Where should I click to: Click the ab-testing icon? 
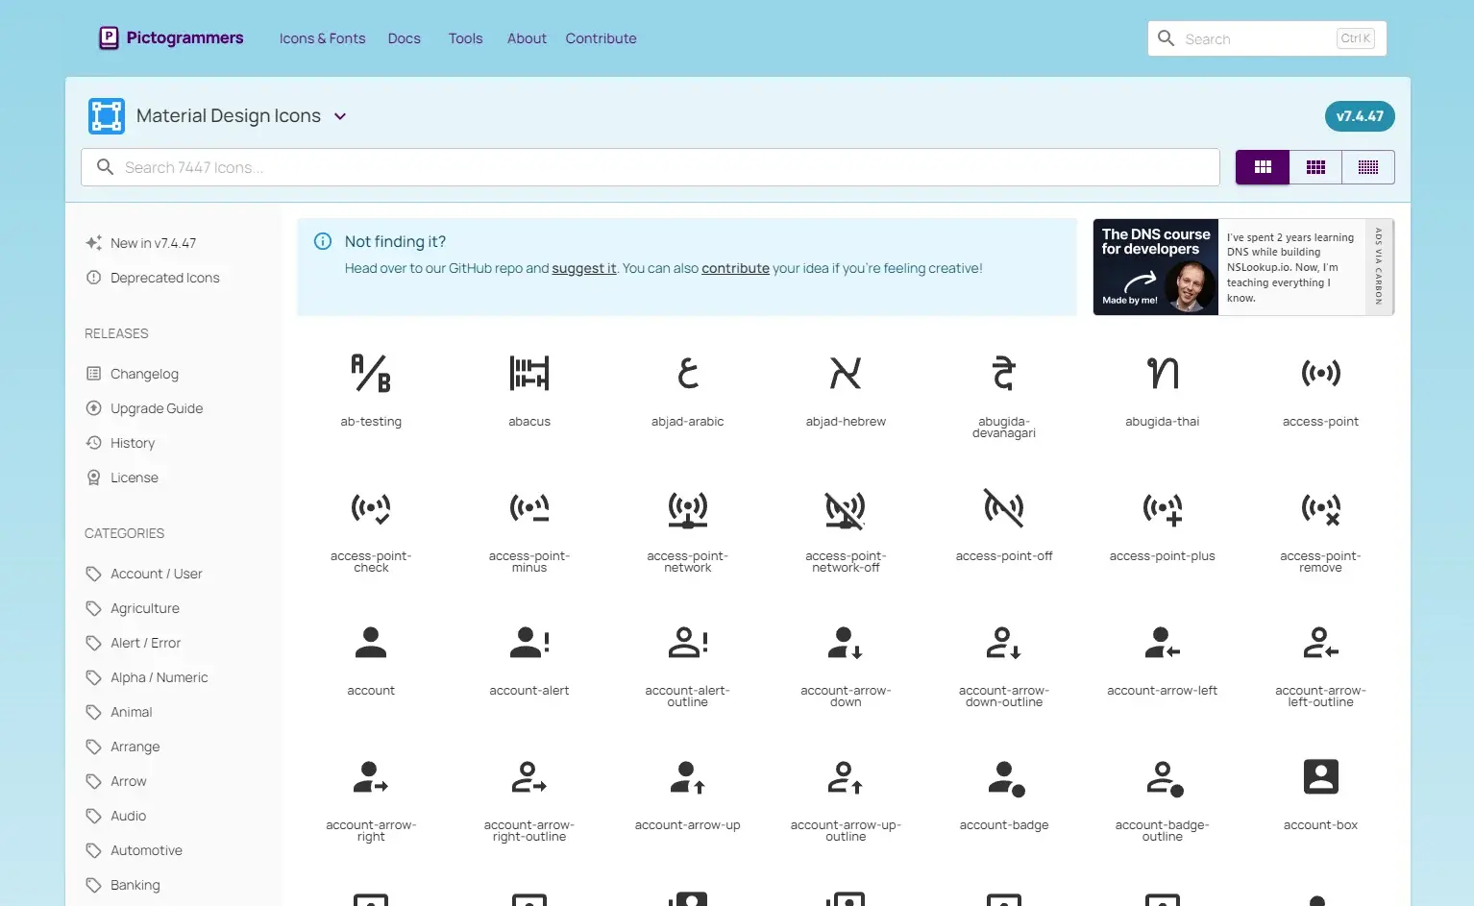coord(371,373)
